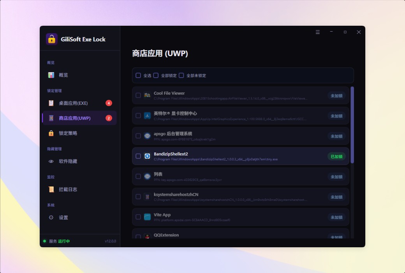Image resolution: width=405 pixels, height=273 pixels.
Task: Click 未加锁 status on Vite App
Action: [x=336, y=217]
